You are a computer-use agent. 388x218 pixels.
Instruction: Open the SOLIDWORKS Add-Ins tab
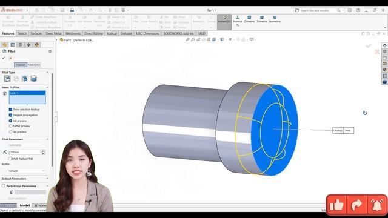[x=179, y=33]
